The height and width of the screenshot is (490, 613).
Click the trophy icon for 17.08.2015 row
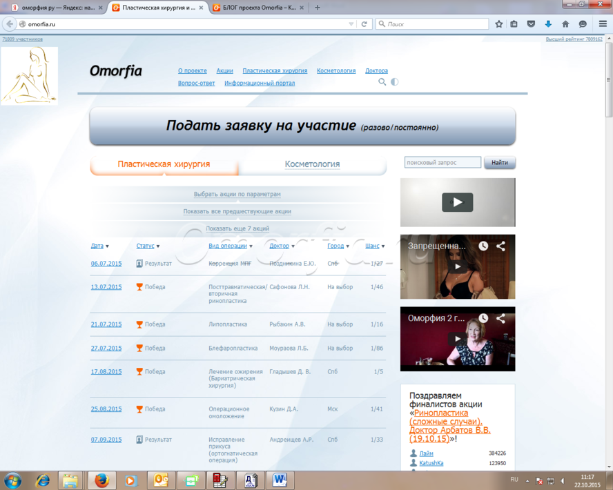coord(139,371)
